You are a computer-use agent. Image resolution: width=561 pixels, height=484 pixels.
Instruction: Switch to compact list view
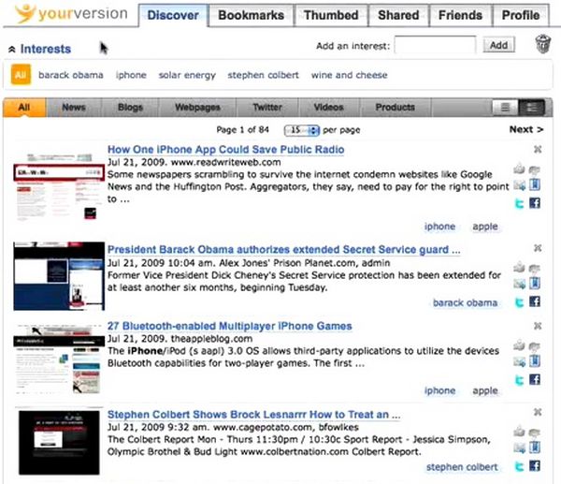505,107
